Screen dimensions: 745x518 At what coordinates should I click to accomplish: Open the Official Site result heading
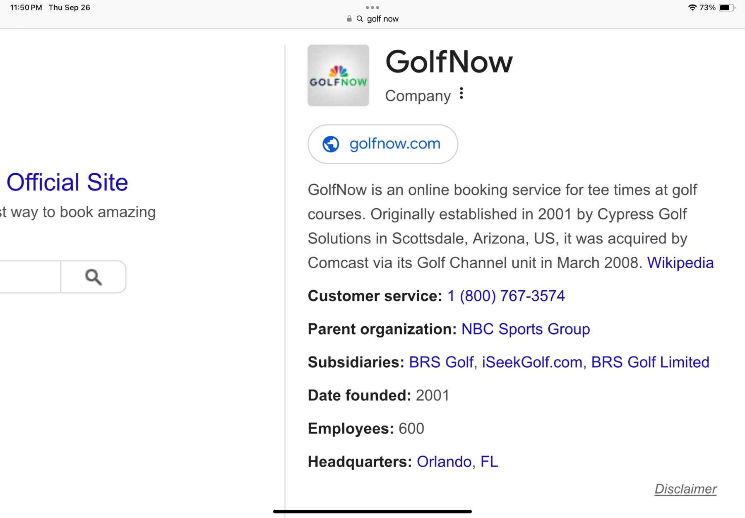click(x=67, y=182)
